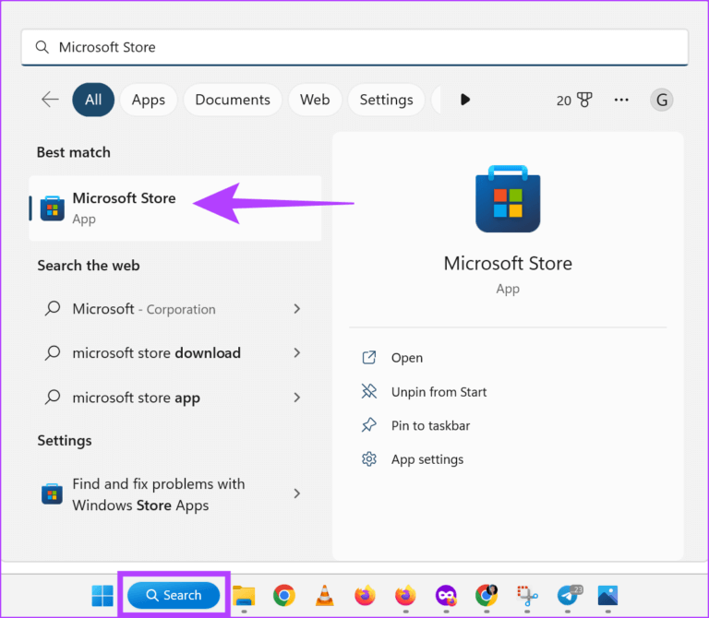Image resolution: width=709 pixels, height=618 pixels.
Task: Click the magnifier icon in search box
Action: pyautogui.click(x=42, y=47)
